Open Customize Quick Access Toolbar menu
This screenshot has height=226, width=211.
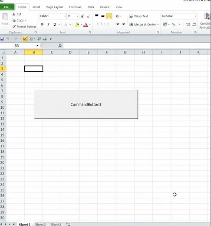point(51,39)
